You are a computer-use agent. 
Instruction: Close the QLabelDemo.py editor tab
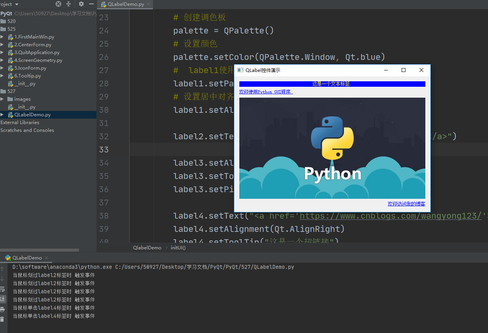click(149, 4)
